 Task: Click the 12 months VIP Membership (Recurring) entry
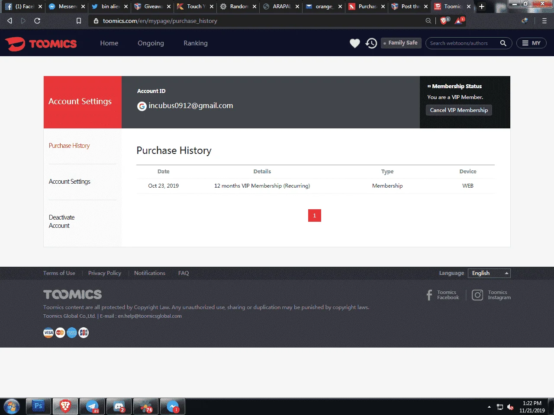pos(262,186)
